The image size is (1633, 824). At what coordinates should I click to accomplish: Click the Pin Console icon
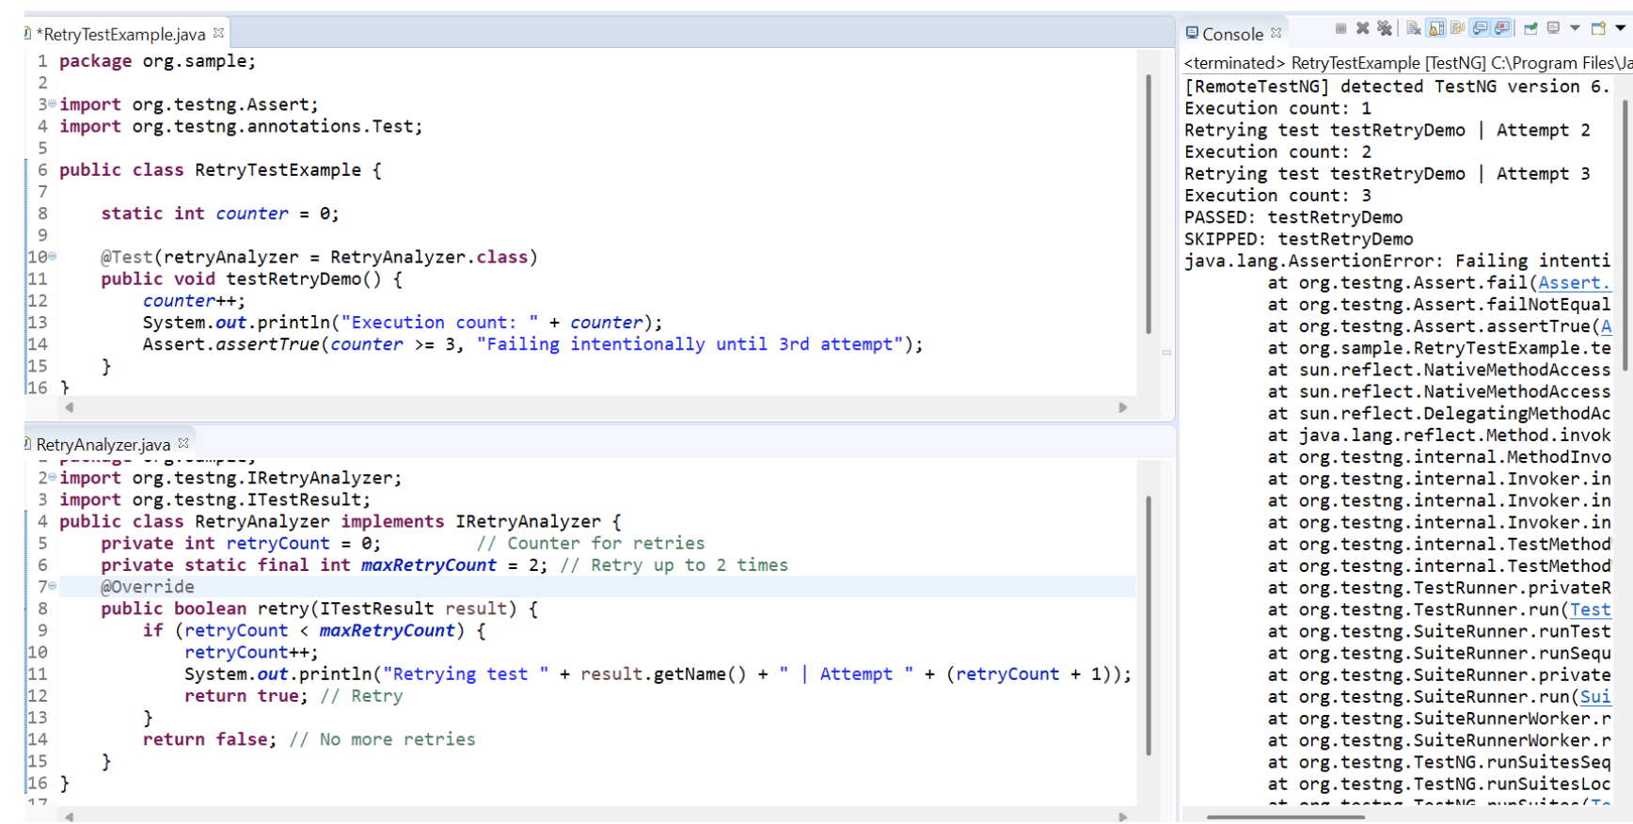click(x=1530, y=28)
